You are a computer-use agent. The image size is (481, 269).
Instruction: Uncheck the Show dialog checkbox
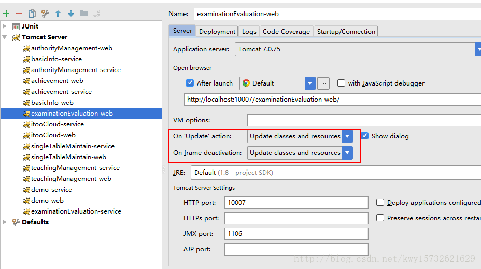365,136
